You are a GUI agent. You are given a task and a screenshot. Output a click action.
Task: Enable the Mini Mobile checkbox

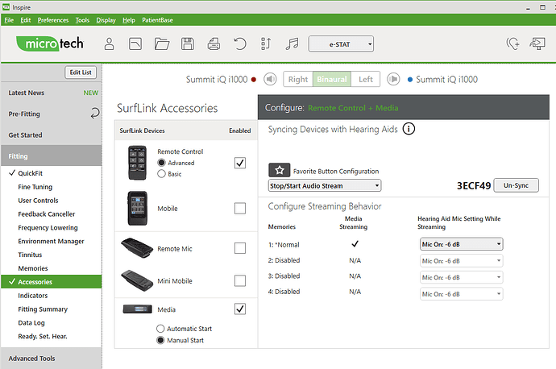point(240,280)
